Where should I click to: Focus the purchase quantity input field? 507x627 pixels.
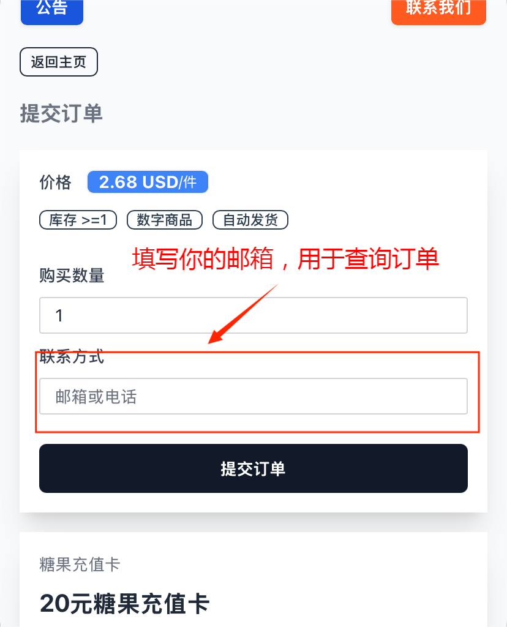(254, 315)
